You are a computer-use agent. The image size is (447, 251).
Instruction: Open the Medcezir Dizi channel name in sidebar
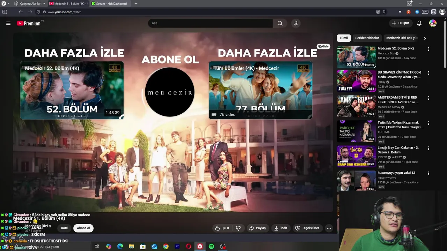point(386,54)
